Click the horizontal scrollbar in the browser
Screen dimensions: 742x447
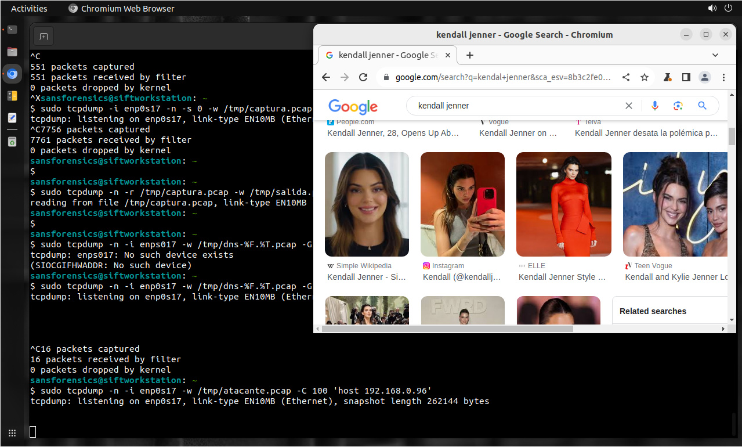coord(447,329)
